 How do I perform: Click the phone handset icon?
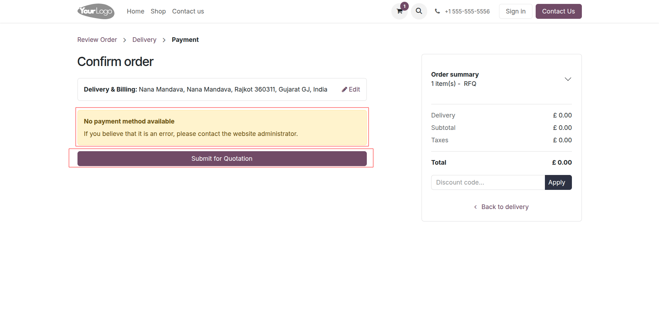[x=437, y=11]
